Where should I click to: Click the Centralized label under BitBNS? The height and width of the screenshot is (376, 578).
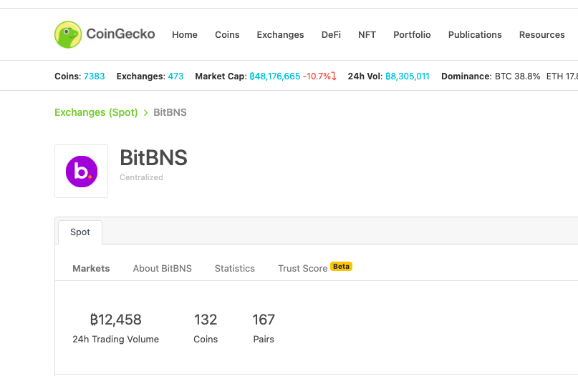pyautogui.click(x=141, y=177)
